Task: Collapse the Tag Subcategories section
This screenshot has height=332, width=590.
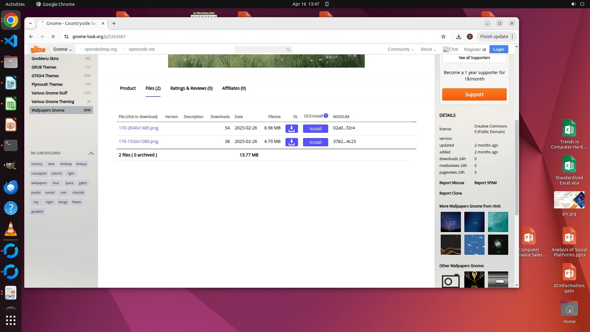Action: tap(91, 153)
